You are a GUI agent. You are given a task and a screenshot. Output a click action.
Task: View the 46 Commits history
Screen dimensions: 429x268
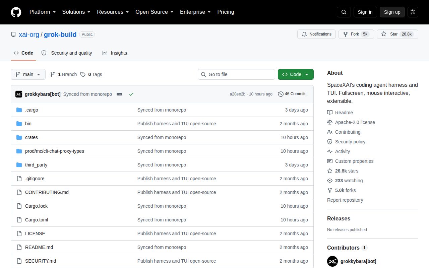coord(292,94)
